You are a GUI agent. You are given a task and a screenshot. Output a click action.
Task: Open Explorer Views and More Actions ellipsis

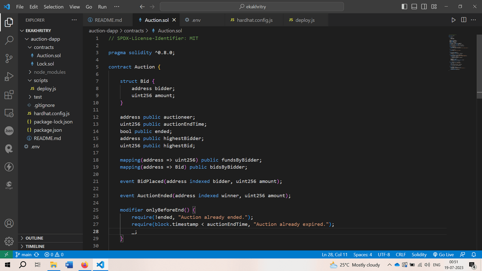[x=74, y=20]
